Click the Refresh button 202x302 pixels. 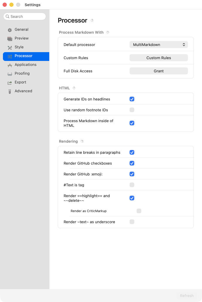[x=187, y=296]
